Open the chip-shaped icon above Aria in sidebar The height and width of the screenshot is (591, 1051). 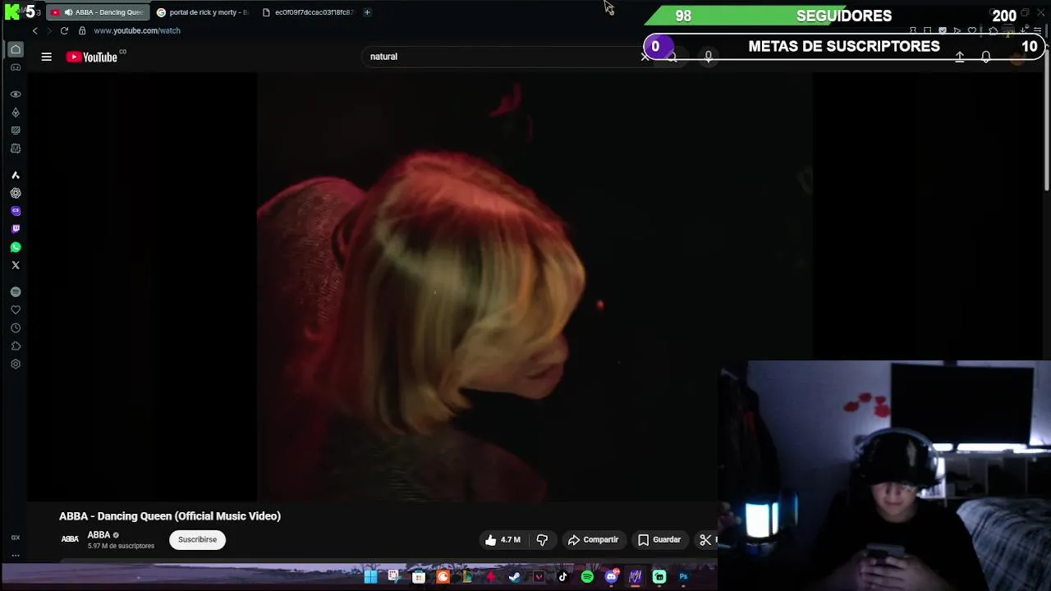pos(16,149)
